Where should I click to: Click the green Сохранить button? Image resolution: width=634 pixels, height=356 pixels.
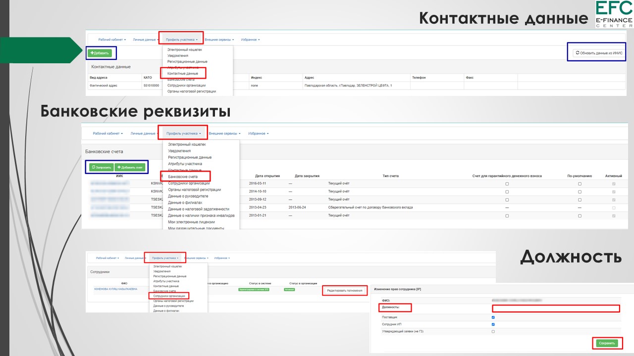point(607,343)
